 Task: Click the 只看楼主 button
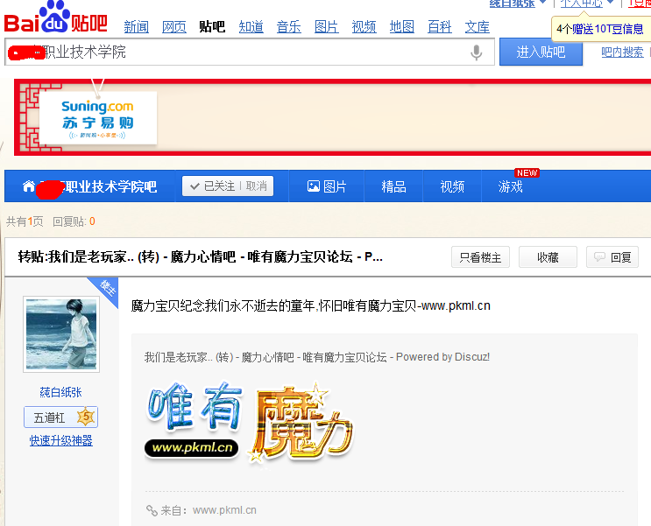point(480,257)
